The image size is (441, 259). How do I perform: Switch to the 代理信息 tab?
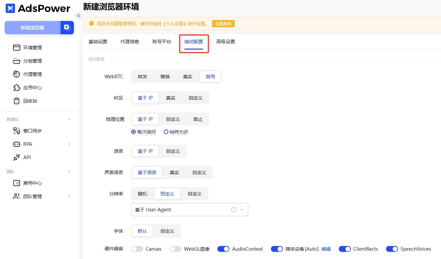click(x=130, y=42)
